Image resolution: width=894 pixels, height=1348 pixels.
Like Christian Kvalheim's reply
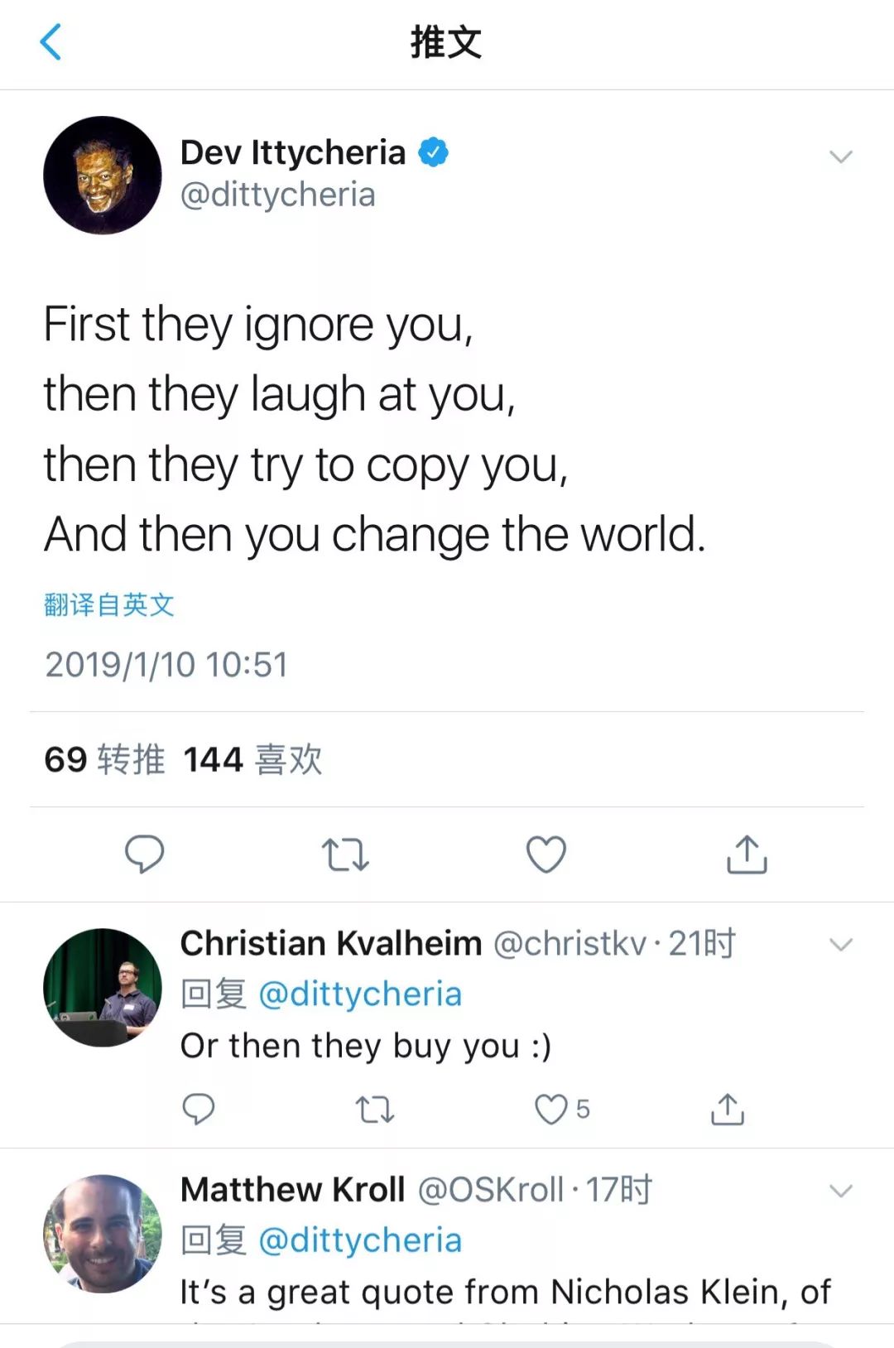click(551, 1109)
